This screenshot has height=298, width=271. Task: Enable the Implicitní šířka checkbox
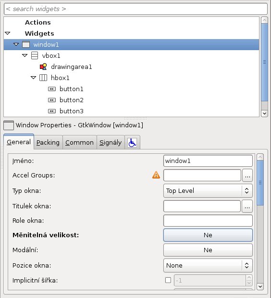tap(168, 280)
